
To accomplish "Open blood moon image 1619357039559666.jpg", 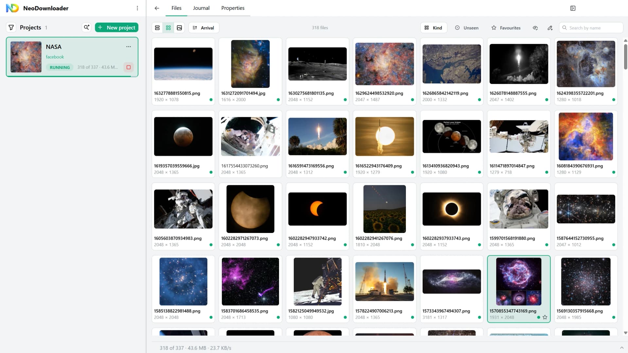I will tap(183, 136).
